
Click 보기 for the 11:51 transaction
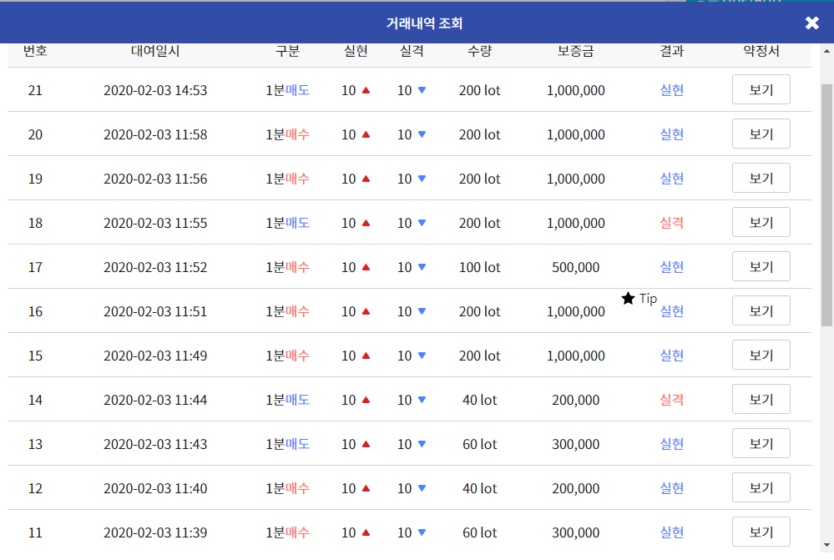click(761, 310)
